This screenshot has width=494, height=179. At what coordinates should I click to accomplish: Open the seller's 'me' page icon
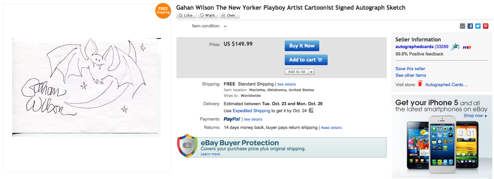click(467, 47)
